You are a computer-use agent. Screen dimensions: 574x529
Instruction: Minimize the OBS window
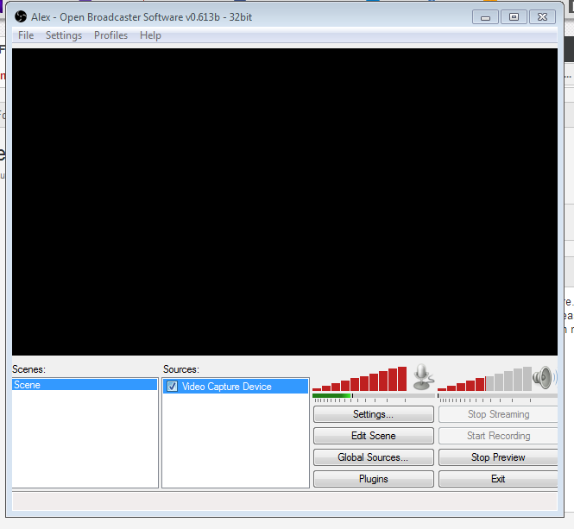[x=485, y=17]
